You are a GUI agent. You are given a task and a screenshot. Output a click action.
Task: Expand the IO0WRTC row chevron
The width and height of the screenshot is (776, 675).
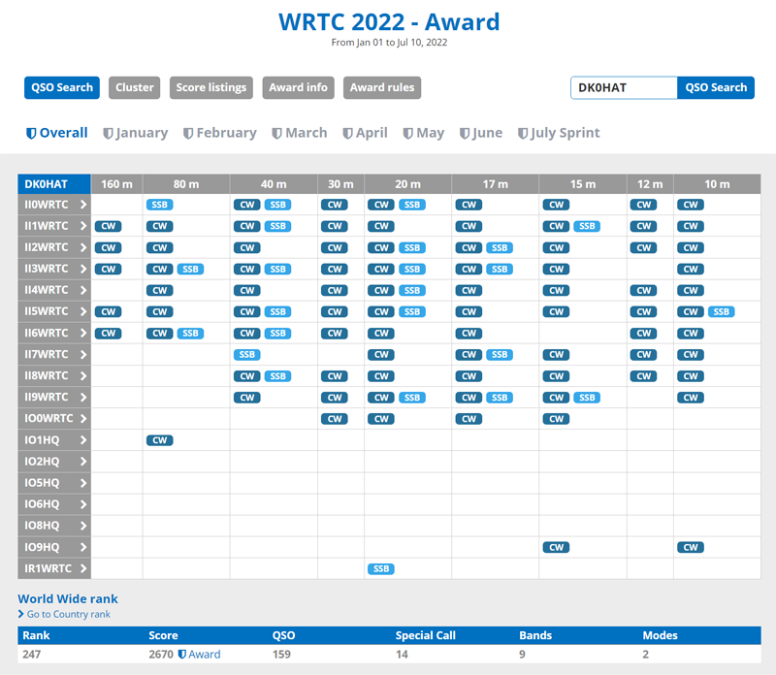tap(83, 419)
